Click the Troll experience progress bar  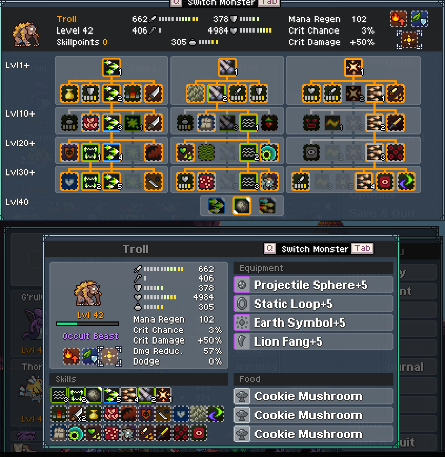click(87, 324)
